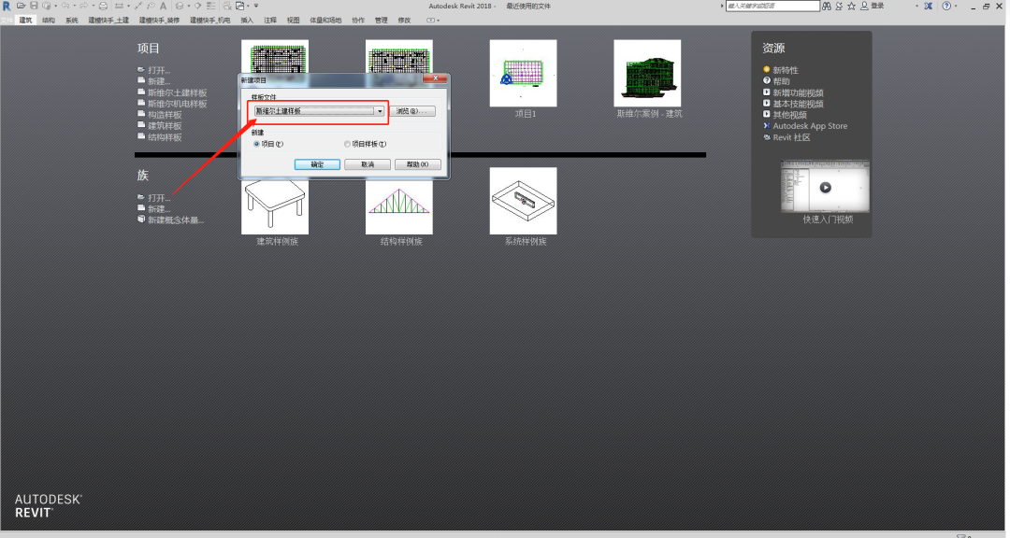Click the Default 3D View icon
Image resolution: width=1010 pixels, height=538 pixels.
coord(180,6)
